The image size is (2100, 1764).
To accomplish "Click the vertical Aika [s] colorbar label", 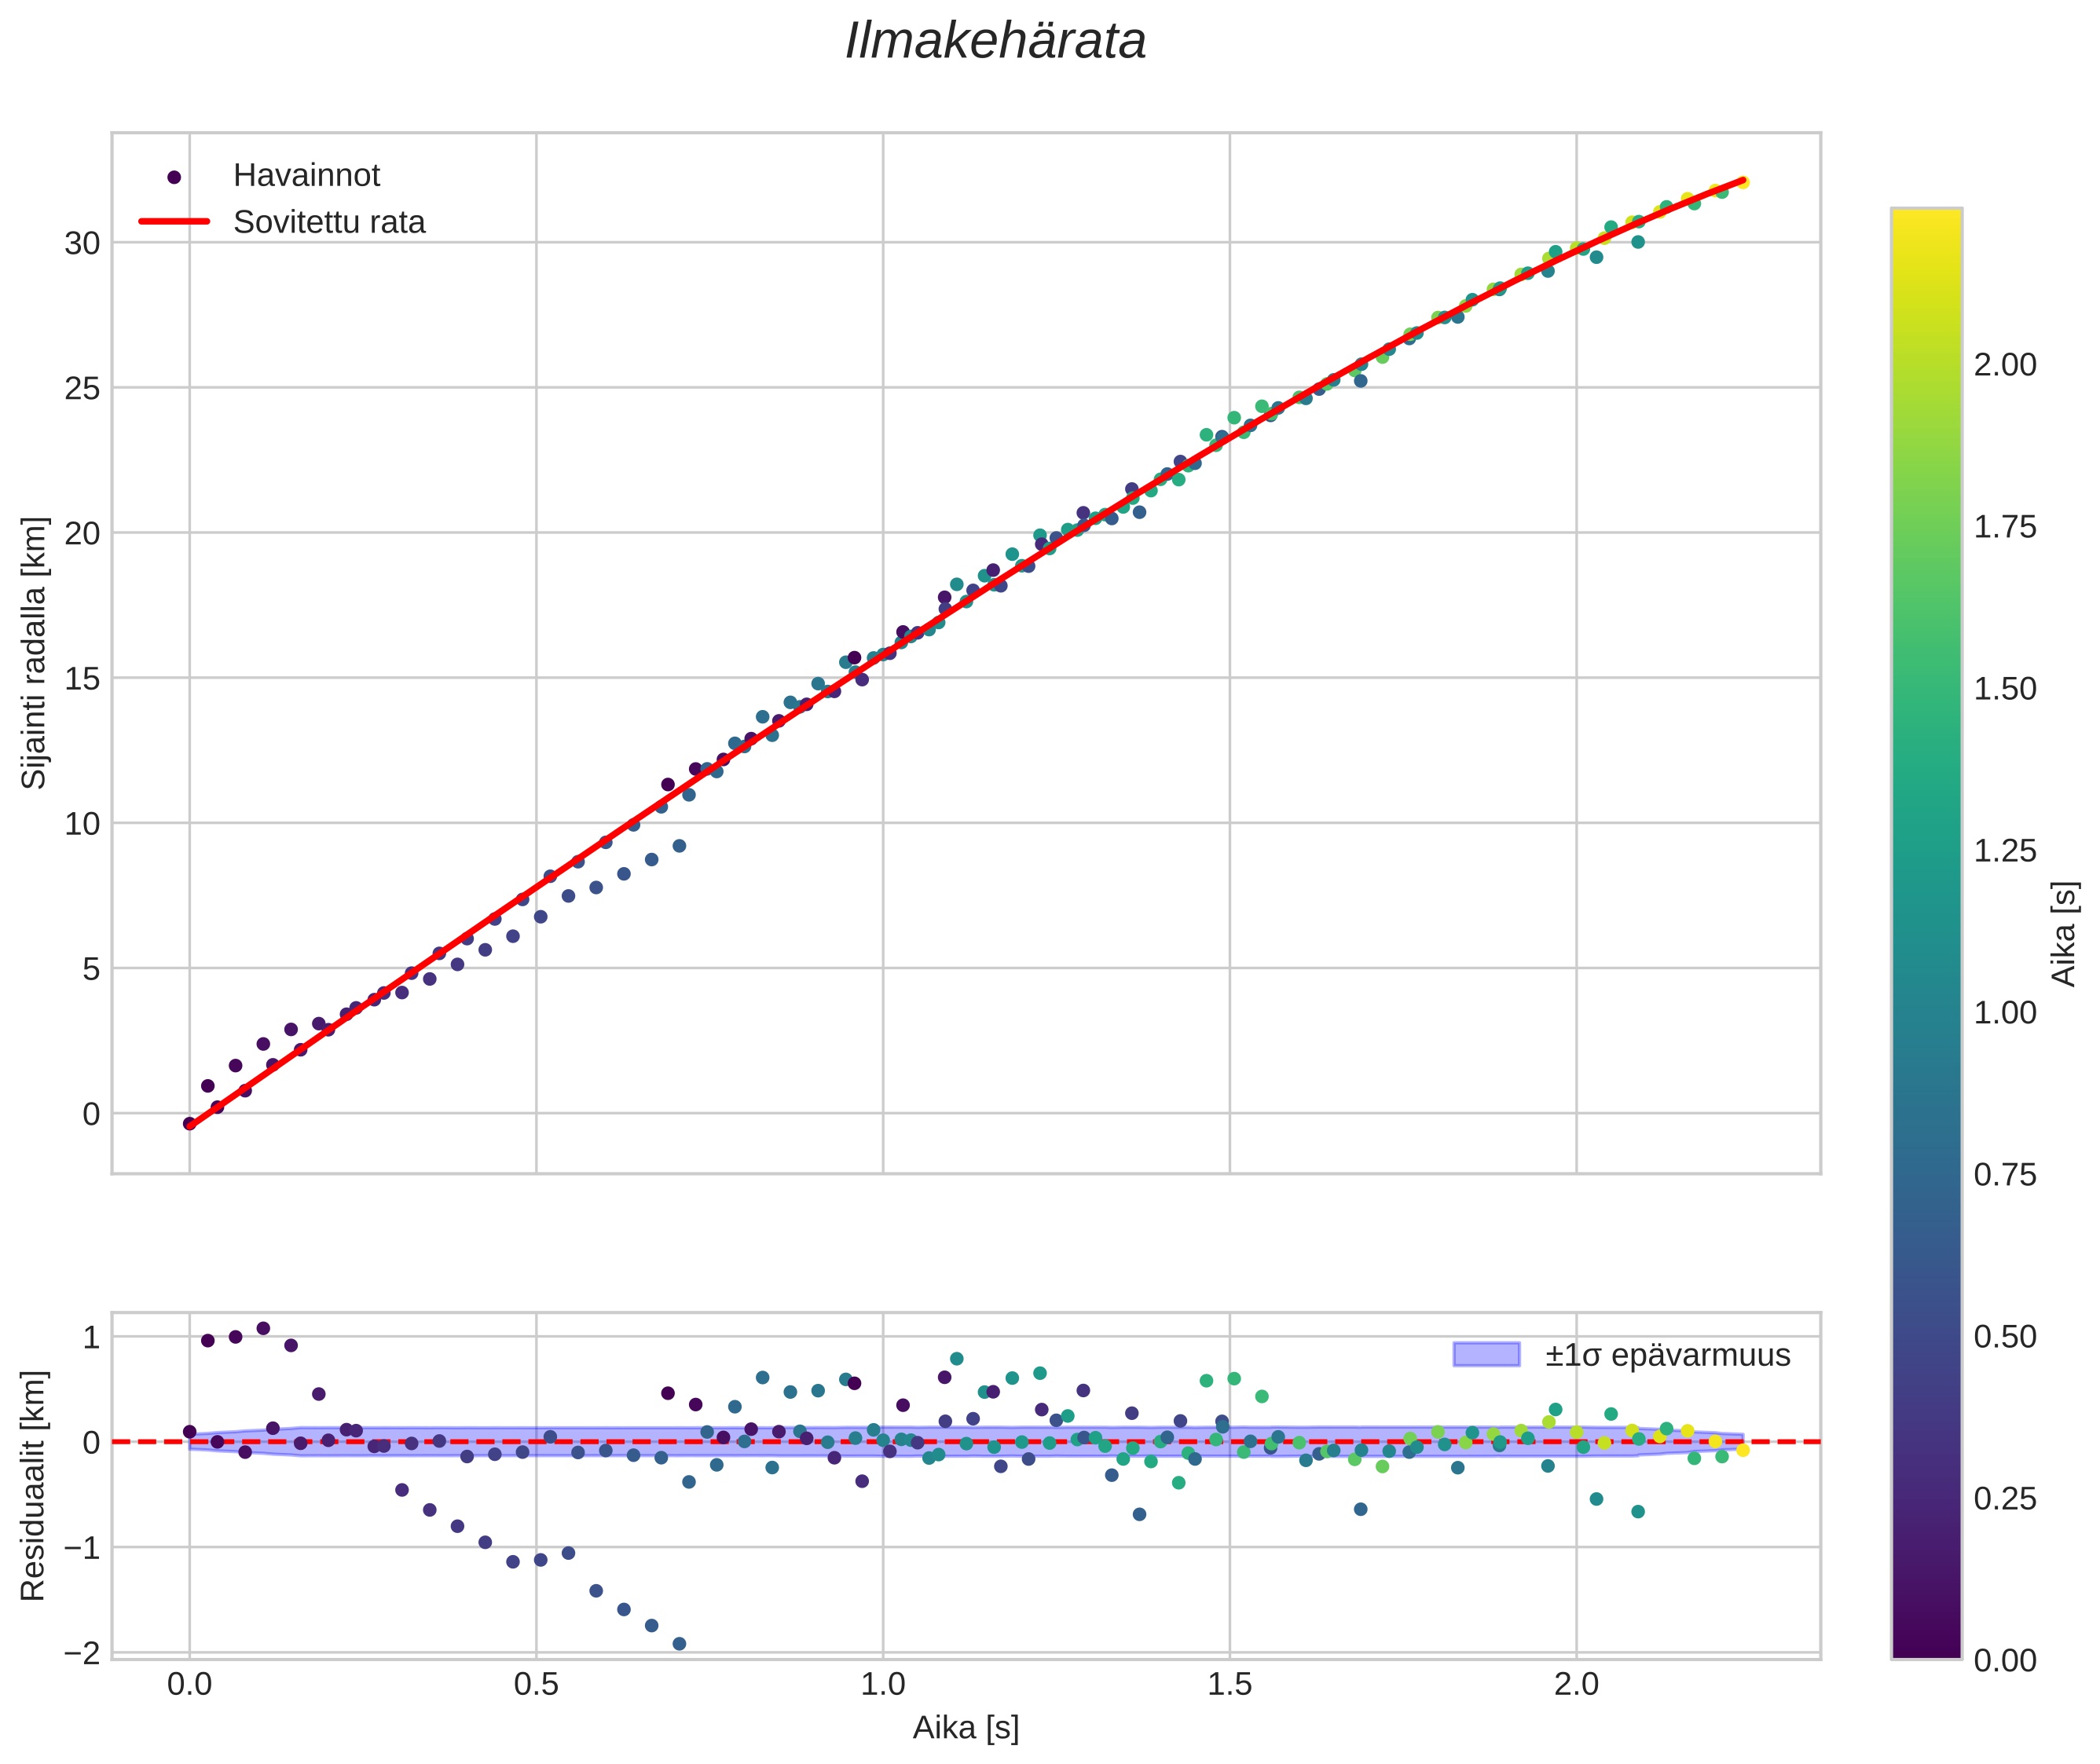I will [2063, 933].
